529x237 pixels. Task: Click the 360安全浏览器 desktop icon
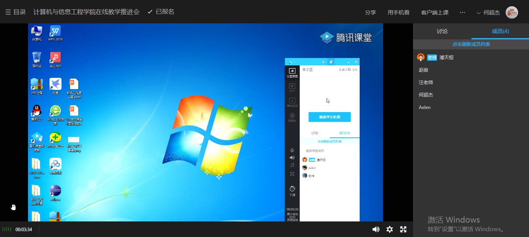click(x=55, y=115)
